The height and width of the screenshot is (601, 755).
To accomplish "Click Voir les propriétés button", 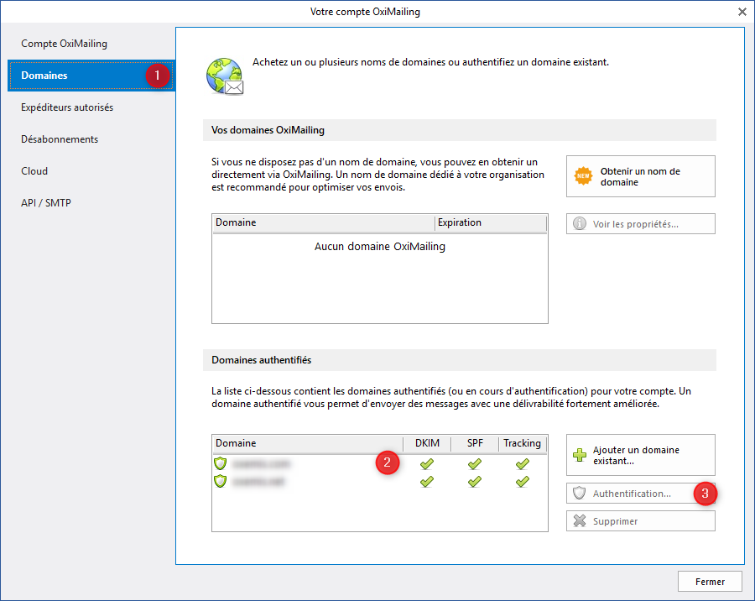I will (x=640, y=223).
